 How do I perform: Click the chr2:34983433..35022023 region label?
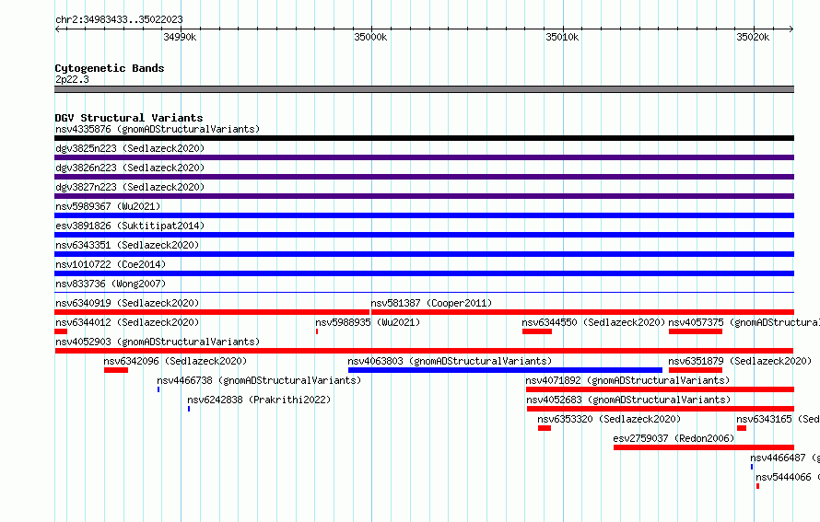click(119, 19)
